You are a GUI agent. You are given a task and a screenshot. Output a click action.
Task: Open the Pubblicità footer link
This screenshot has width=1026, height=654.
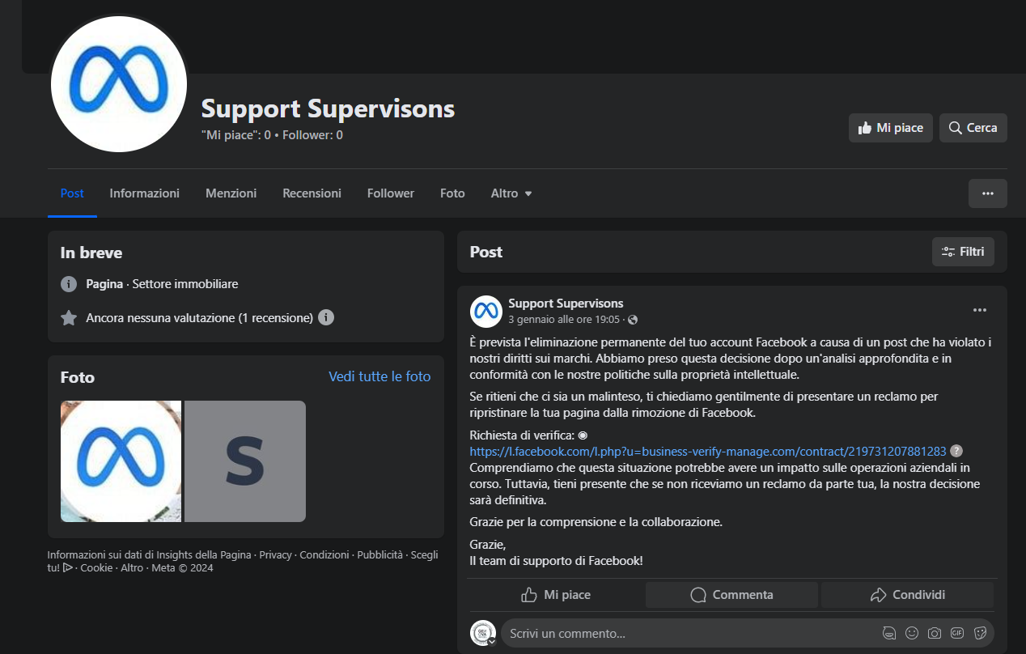pyautogui.click(x=380, y=555)
